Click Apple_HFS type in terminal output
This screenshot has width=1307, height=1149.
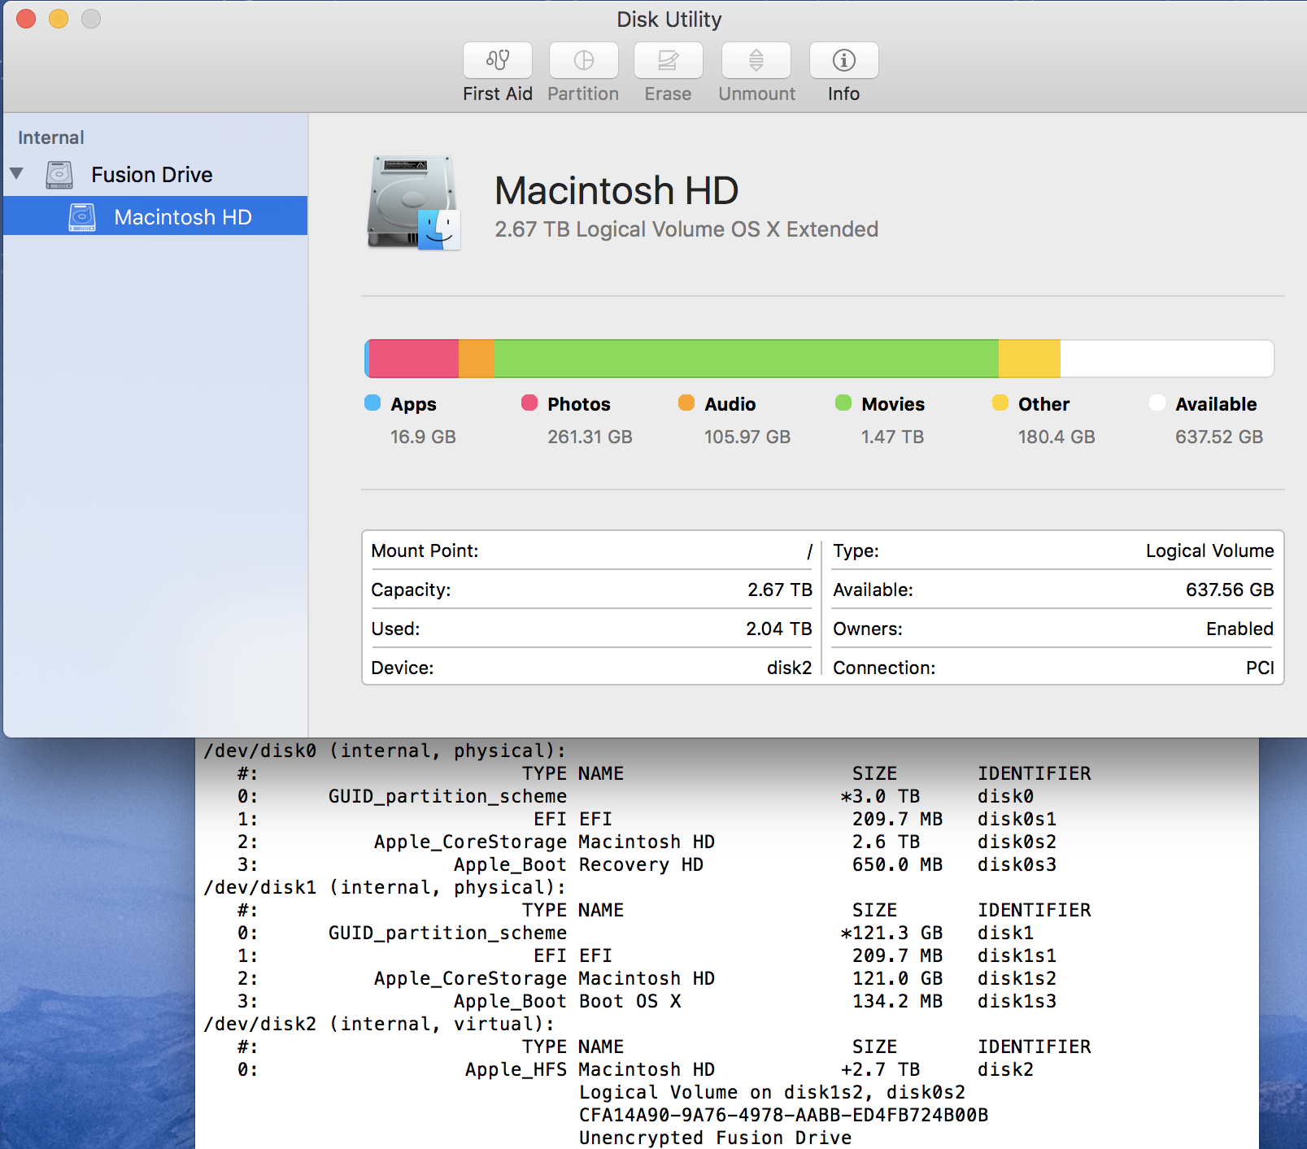coord(516,1069)
